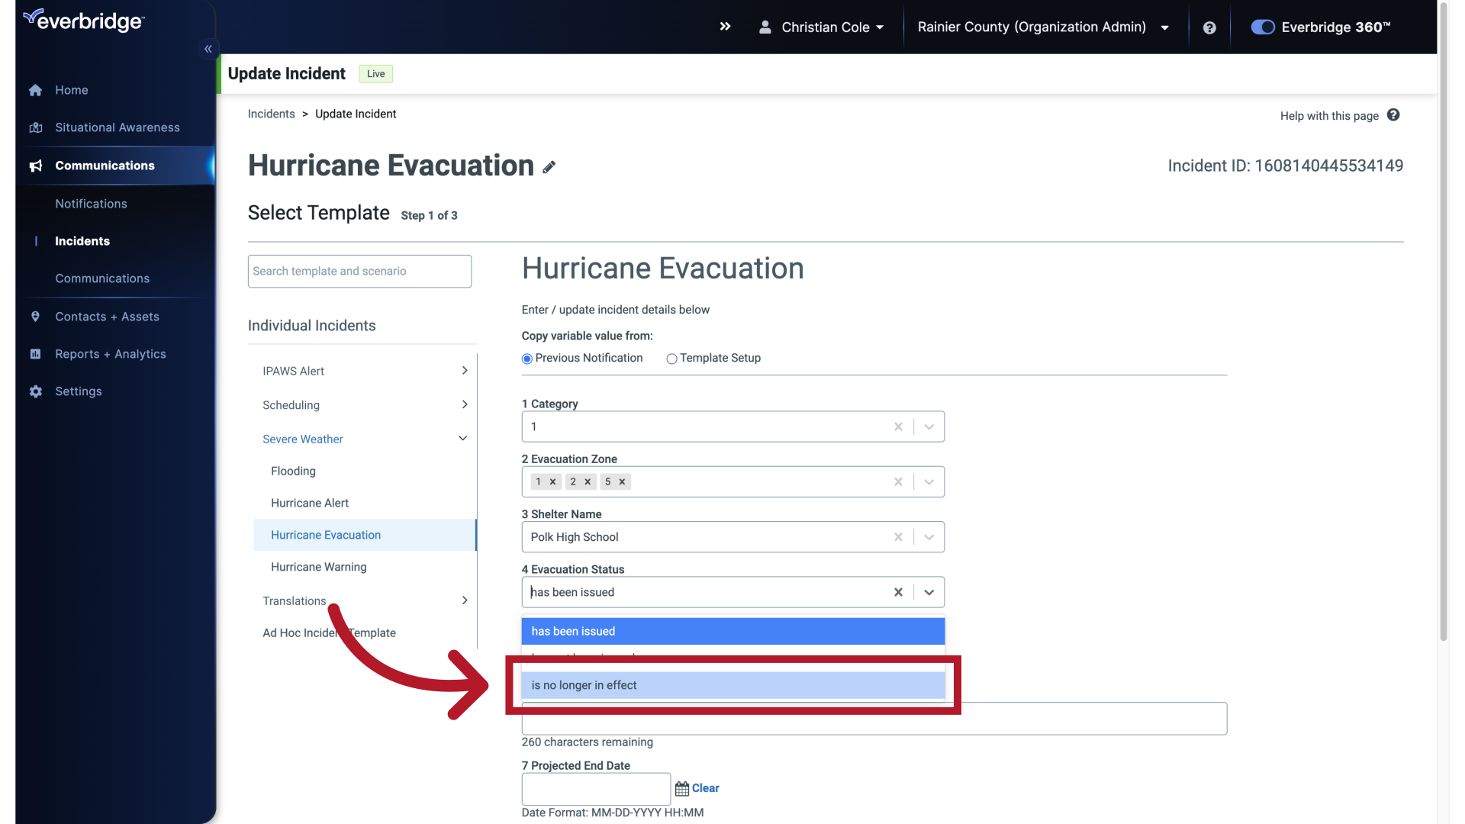Image resolution: width=1465 pixels, height=824 pixels.
Task: Open the Category dropdown arrow
Action: [x=929, y=426]
